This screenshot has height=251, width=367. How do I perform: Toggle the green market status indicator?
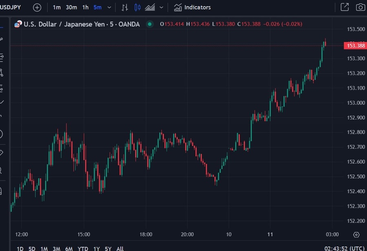pos(150,24)
